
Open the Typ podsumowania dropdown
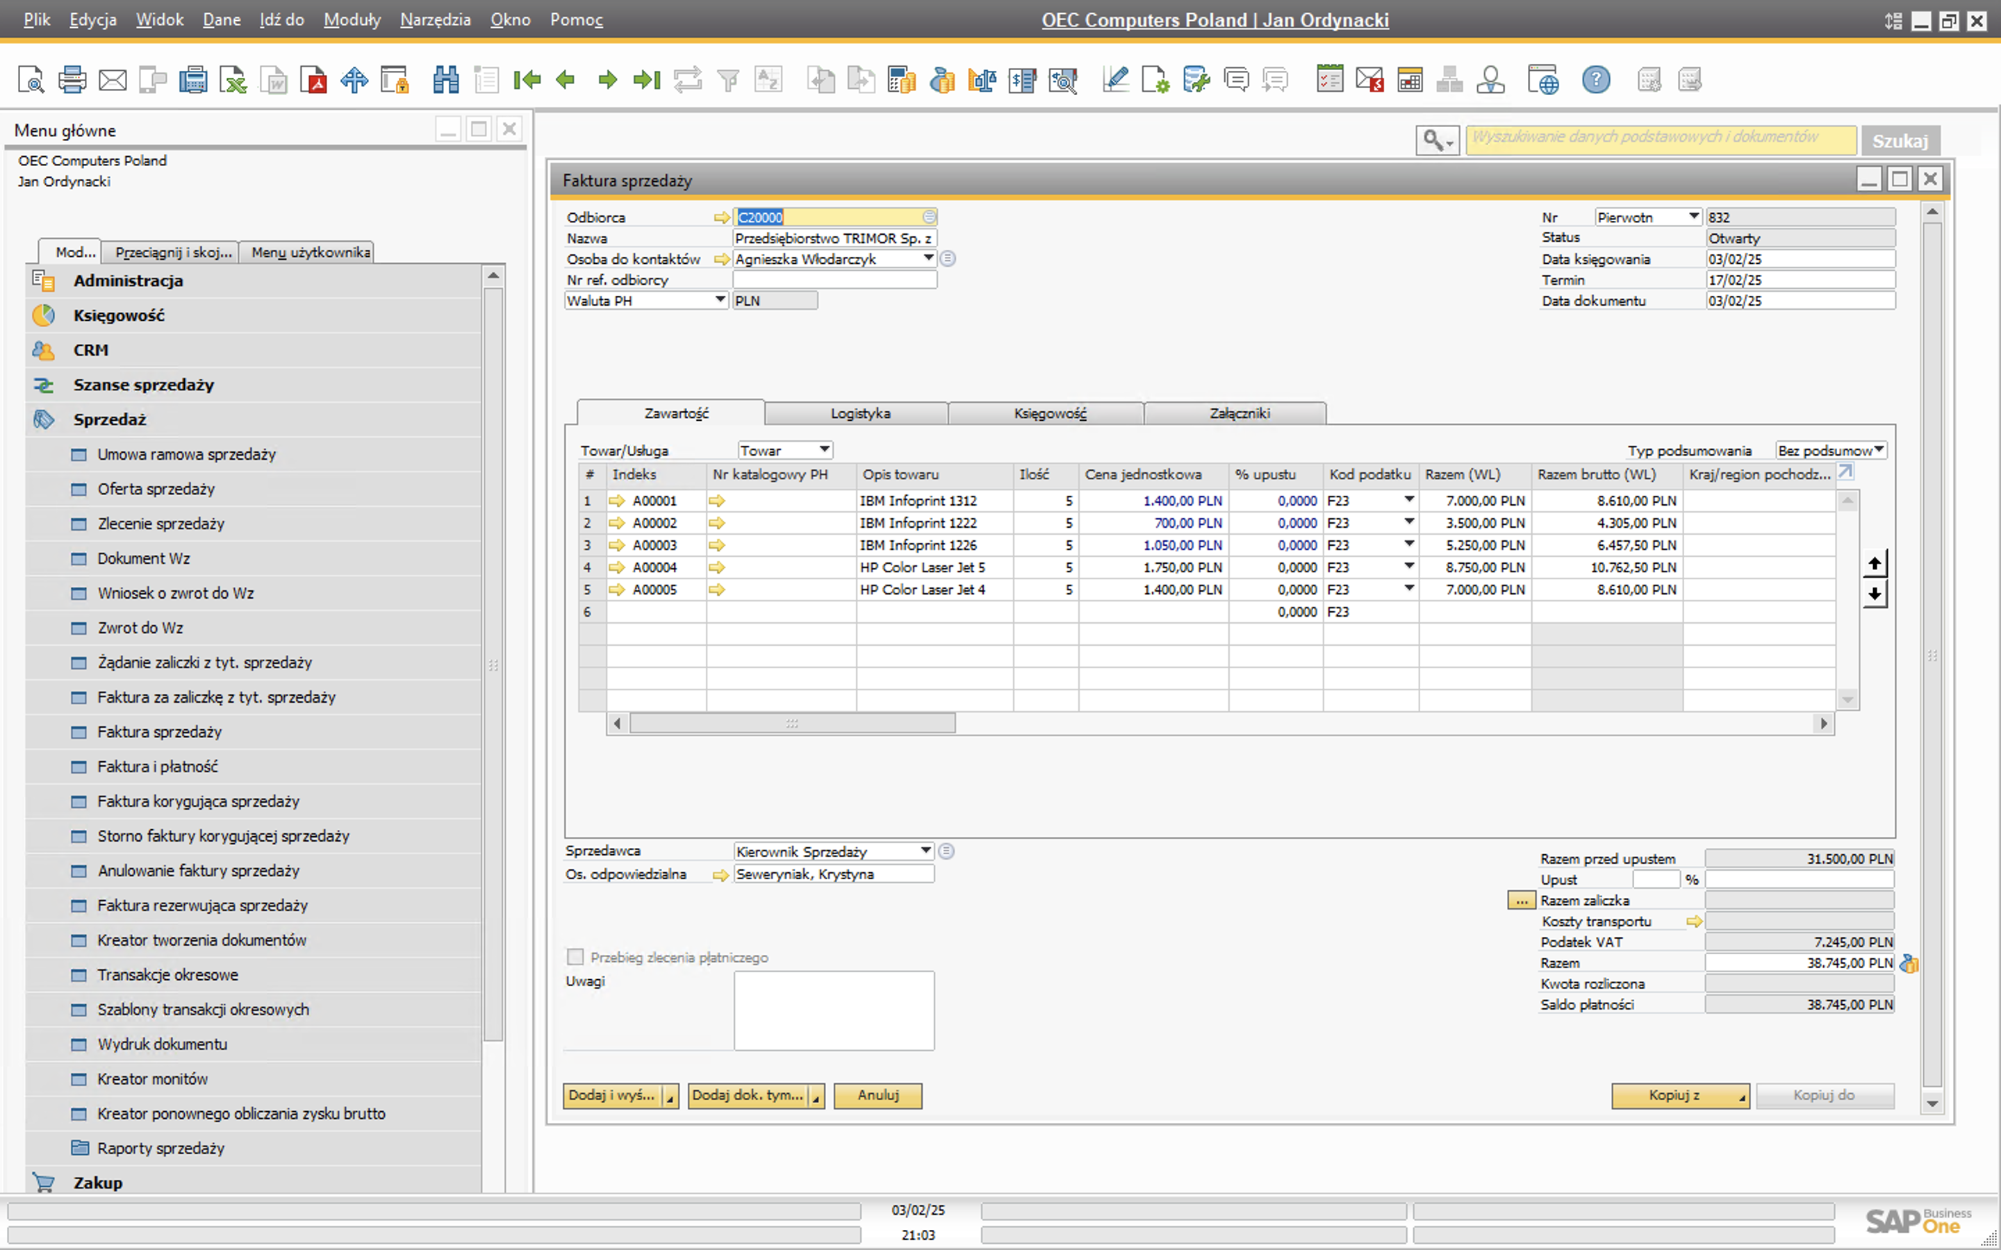(1879, 450)
